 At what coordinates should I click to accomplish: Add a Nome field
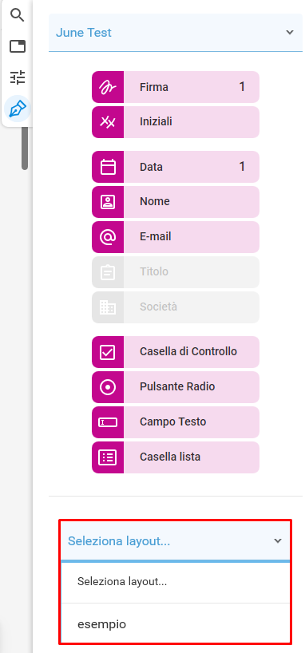pyautogui.click(x=176, y=202)
